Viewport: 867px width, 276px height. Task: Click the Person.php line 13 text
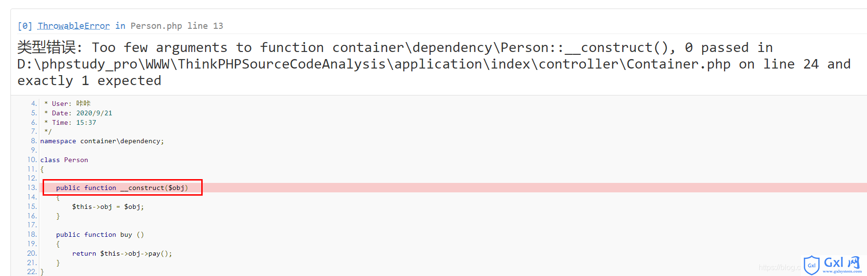(x=177, y=26)
